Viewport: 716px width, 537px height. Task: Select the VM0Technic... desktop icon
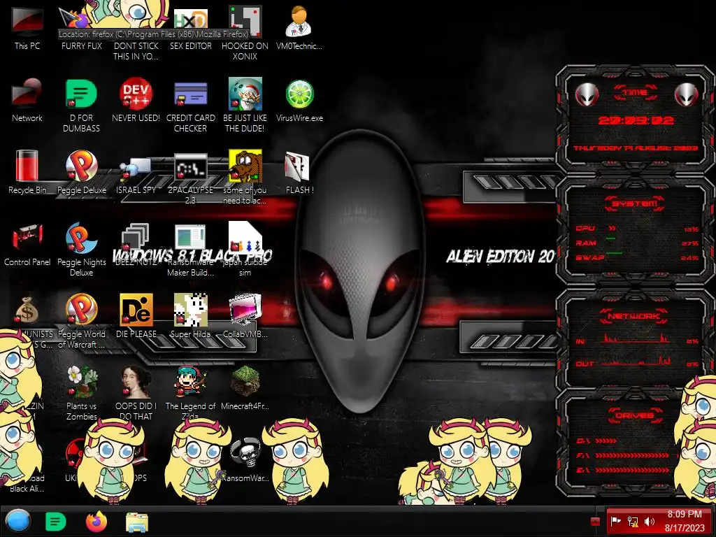299,28
